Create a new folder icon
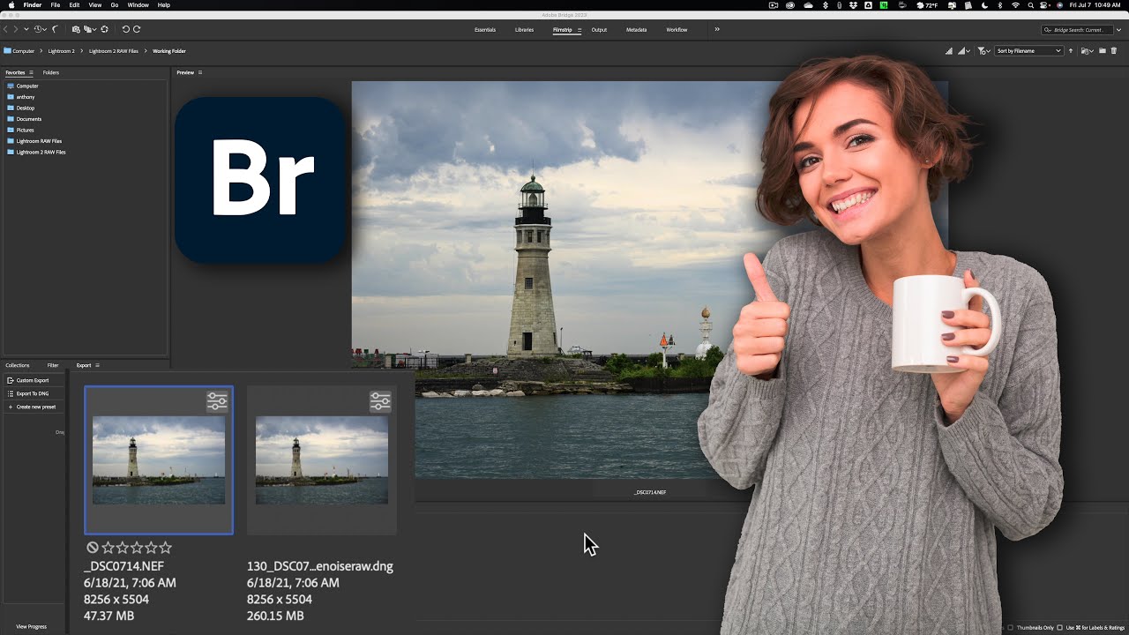This screenshot has width=1129, height=635. tap(1103, 51)
